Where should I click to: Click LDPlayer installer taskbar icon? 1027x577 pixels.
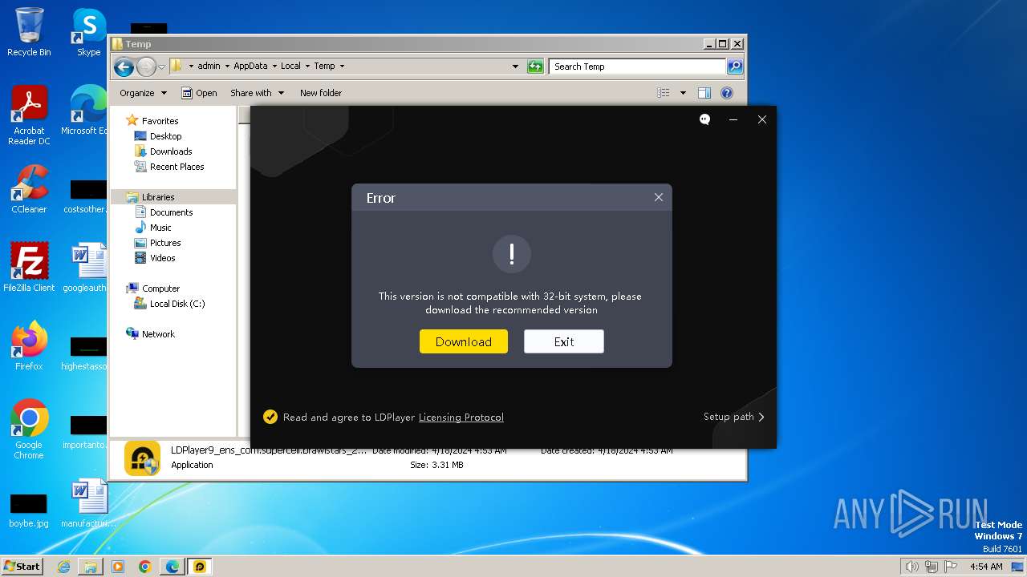tap(200, 567)
